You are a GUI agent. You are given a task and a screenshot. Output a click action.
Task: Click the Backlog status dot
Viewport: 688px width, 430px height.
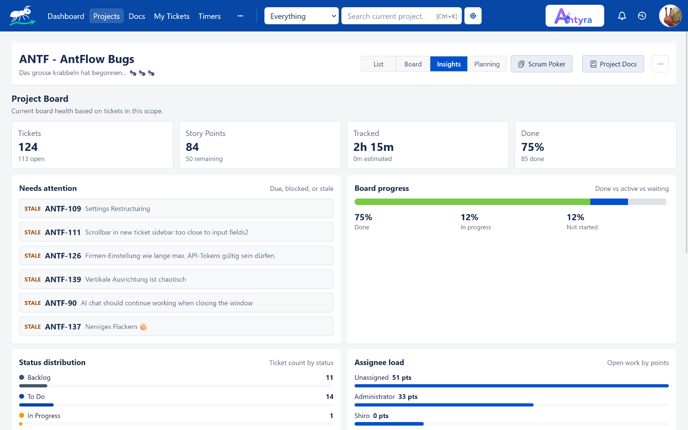[21, 377]
